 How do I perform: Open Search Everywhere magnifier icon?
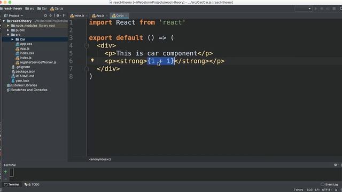pyautogui.click(x=341, y=9)
